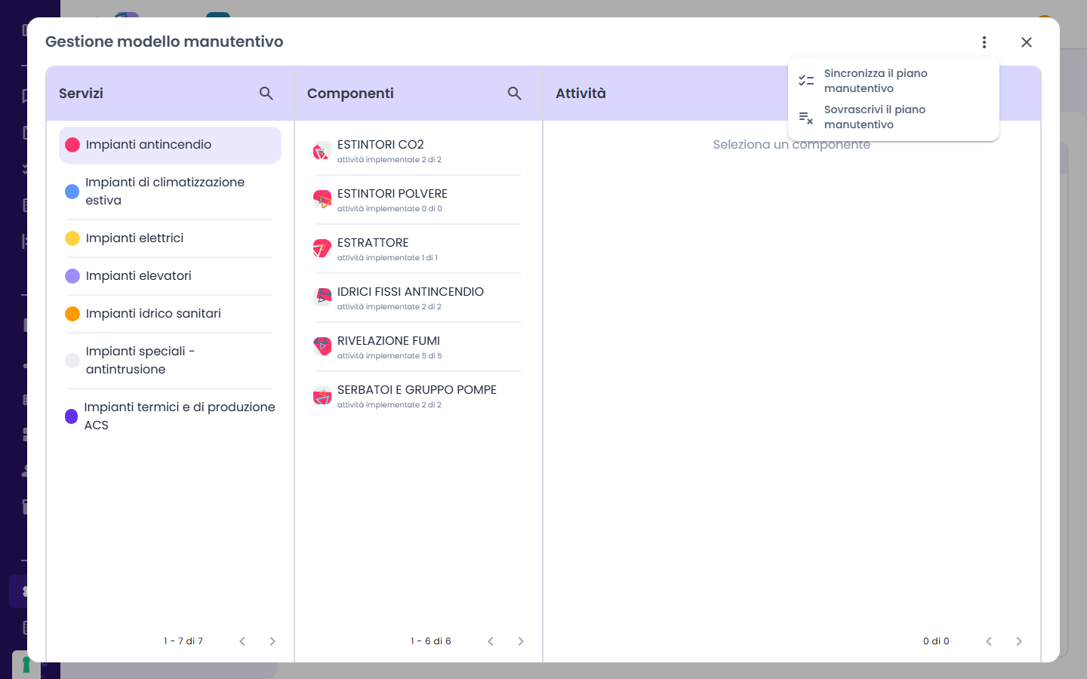Choose Sincronizza il piano manutentivo
The image size is (1087, 679).
pyautogui.click(x=894, y=81)
